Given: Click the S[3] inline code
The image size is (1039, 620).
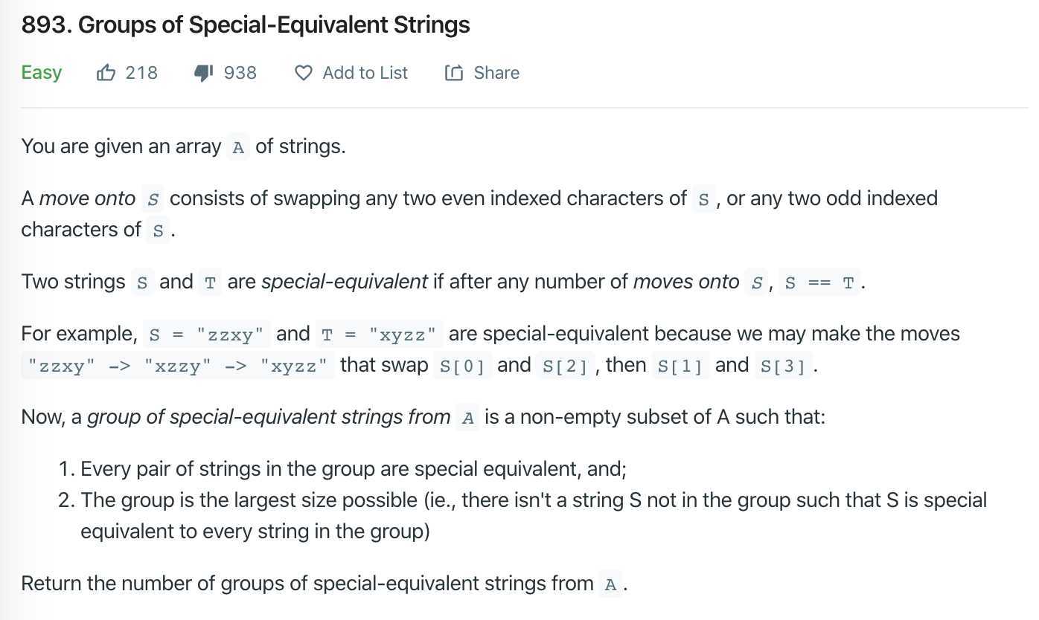Looking at the screenshot, I should pos(784,366).
